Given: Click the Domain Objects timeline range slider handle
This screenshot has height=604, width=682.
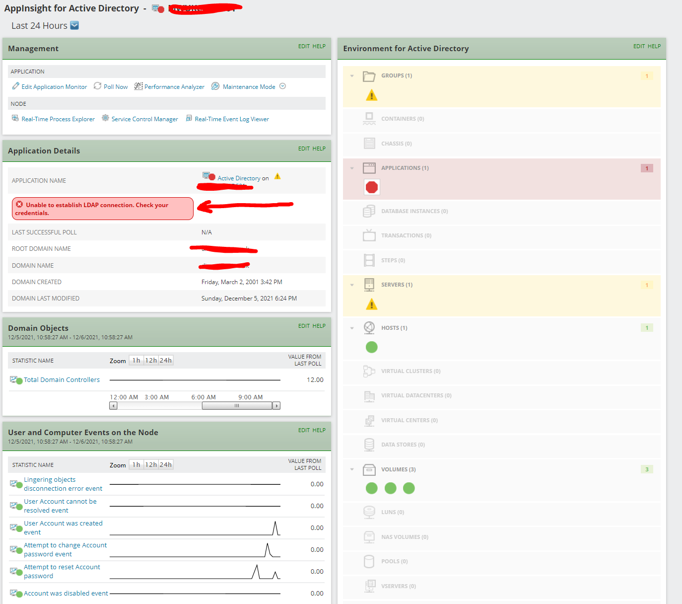Looking at the screenshot, I should (237, 406).
